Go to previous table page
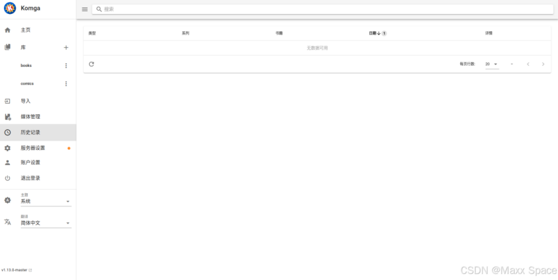 (x=528, y=64)
